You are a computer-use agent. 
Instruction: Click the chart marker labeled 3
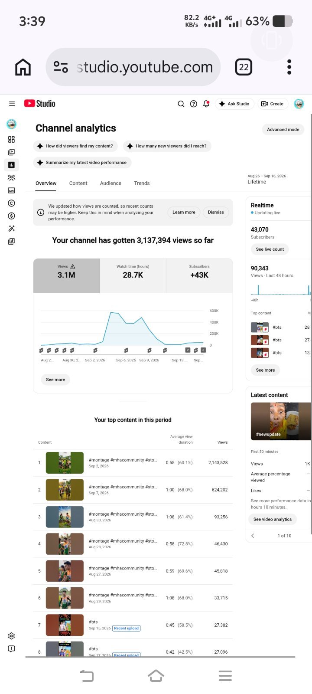[x=203, y=350]
